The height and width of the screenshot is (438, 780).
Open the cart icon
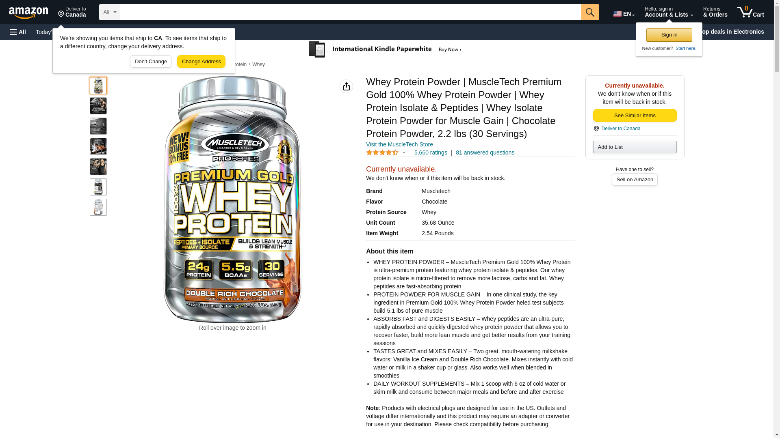tap(750, 12)
